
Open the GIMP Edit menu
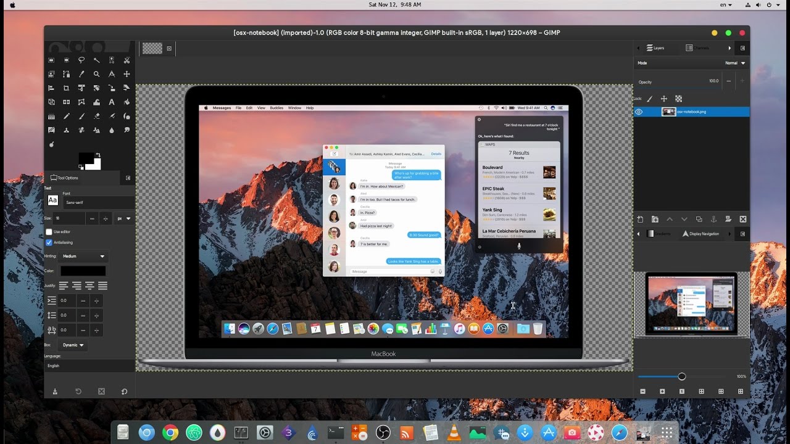[x=249, y=107]
